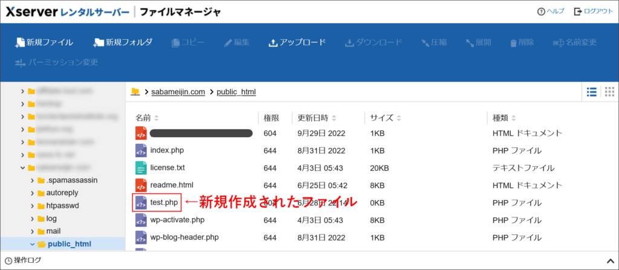
Task: Select the wp-activate.php file icon
Action: coord(141,220)
